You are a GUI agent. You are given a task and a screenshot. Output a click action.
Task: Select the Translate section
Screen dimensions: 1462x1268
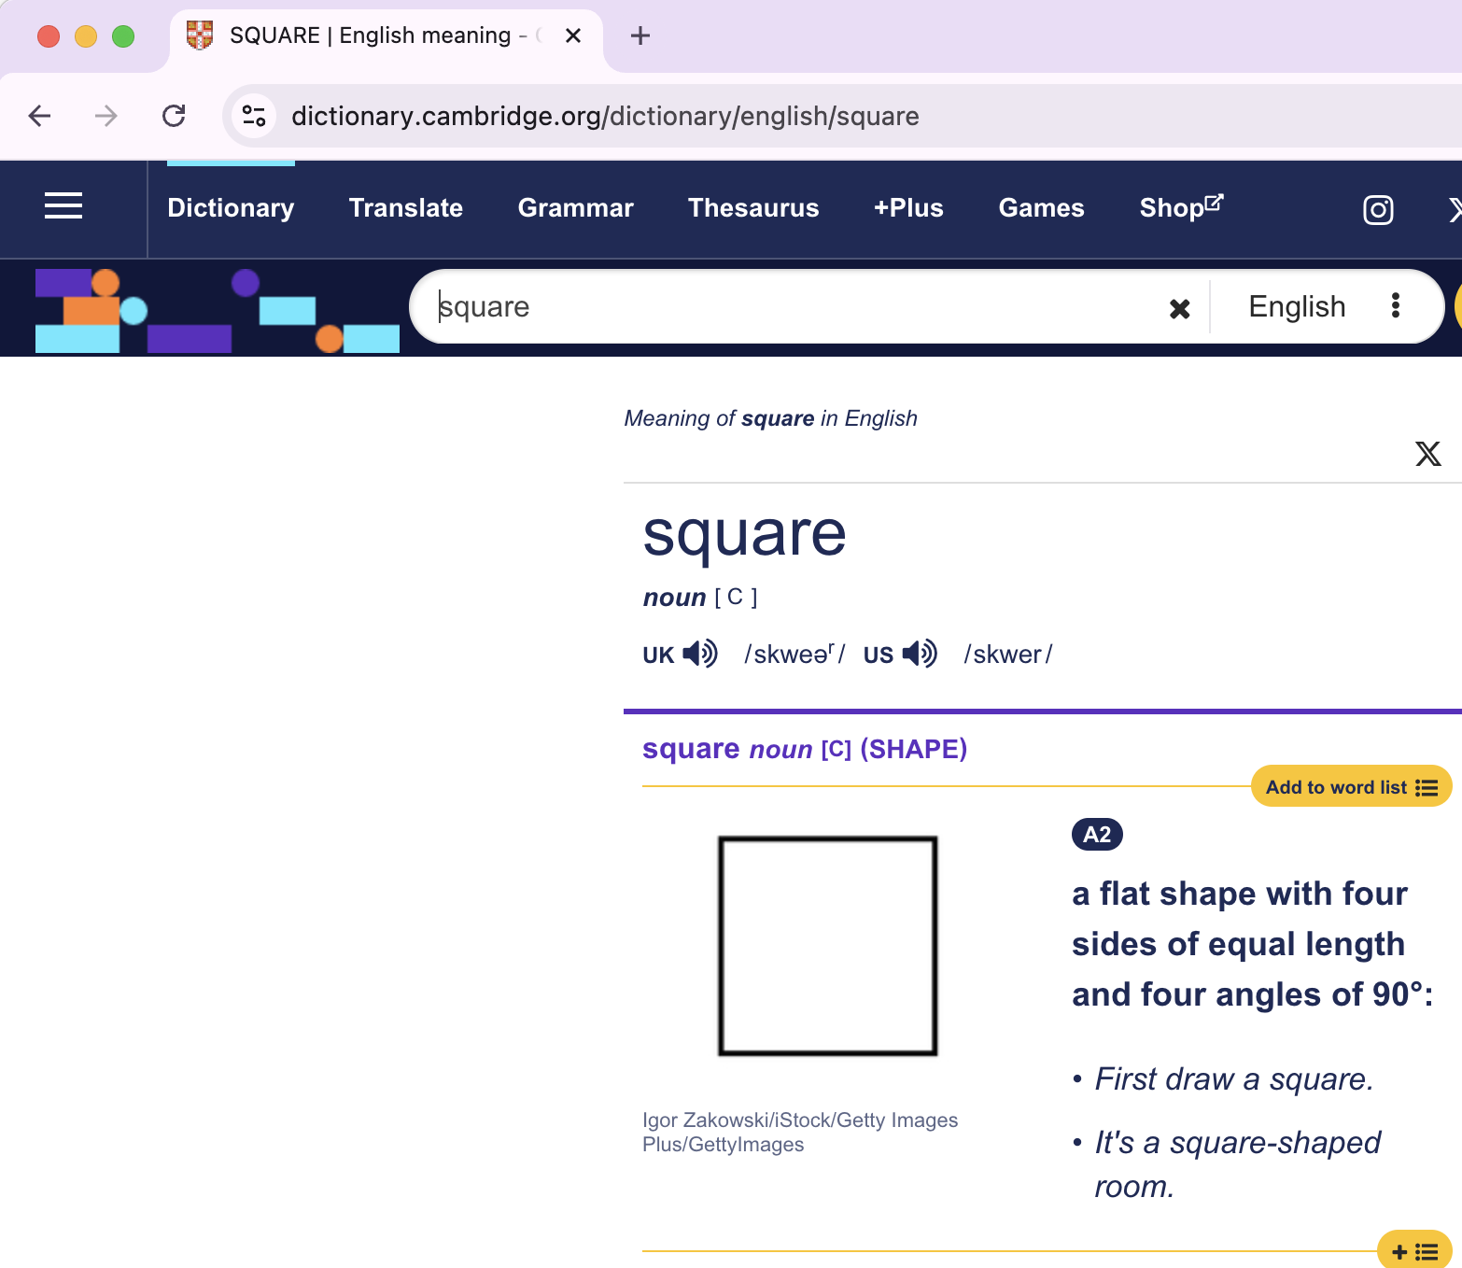(x=405, y=208)
